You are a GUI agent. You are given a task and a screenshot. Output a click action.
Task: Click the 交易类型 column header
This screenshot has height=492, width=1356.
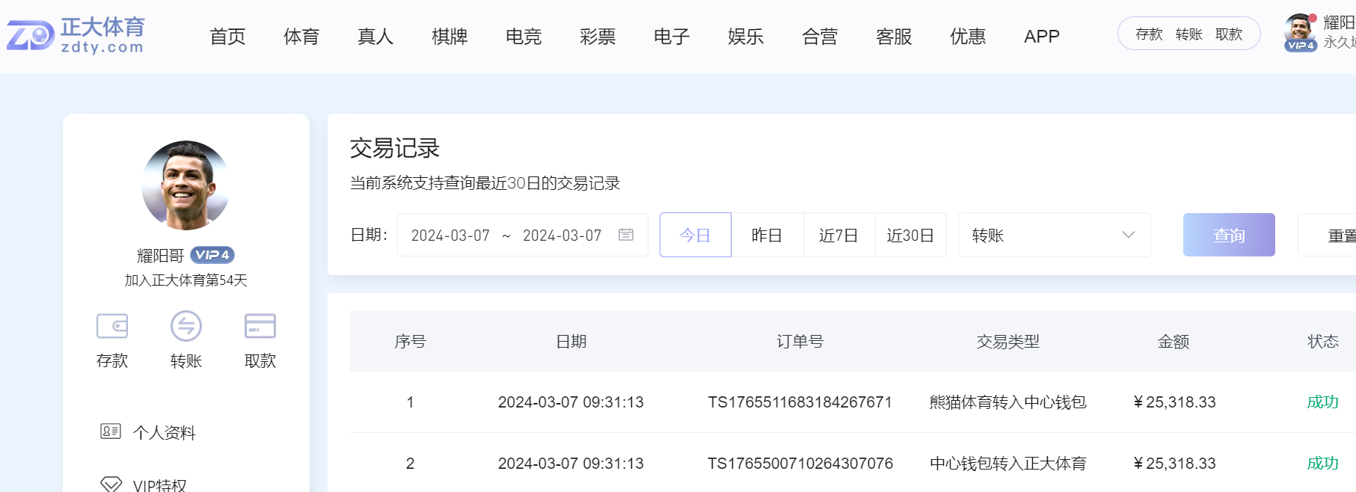[1007, 342]
